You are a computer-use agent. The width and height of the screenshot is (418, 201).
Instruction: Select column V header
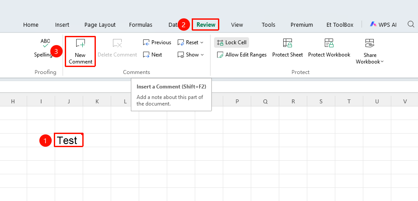405,101
